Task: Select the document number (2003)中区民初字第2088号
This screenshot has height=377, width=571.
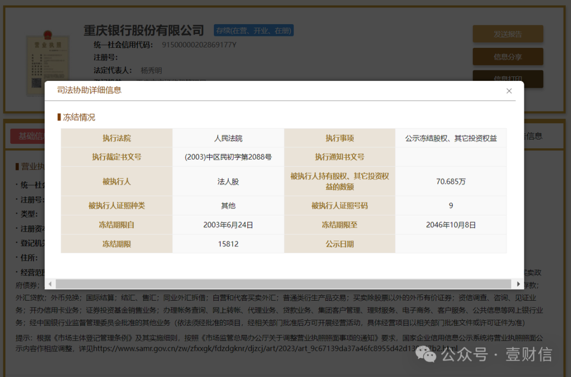Action: [228, 157]
